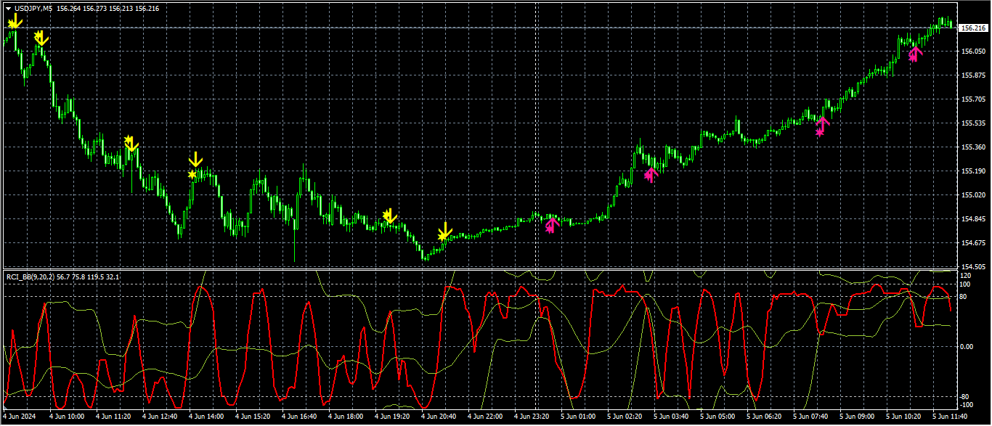Click the indicator scale value 0.00
The width and height of the screenshot is (992, 426).
coord(967,347)
